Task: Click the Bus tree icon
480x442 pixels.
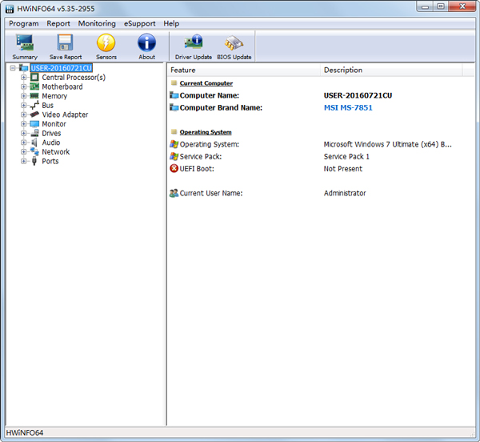Action: tap(34, 105)
